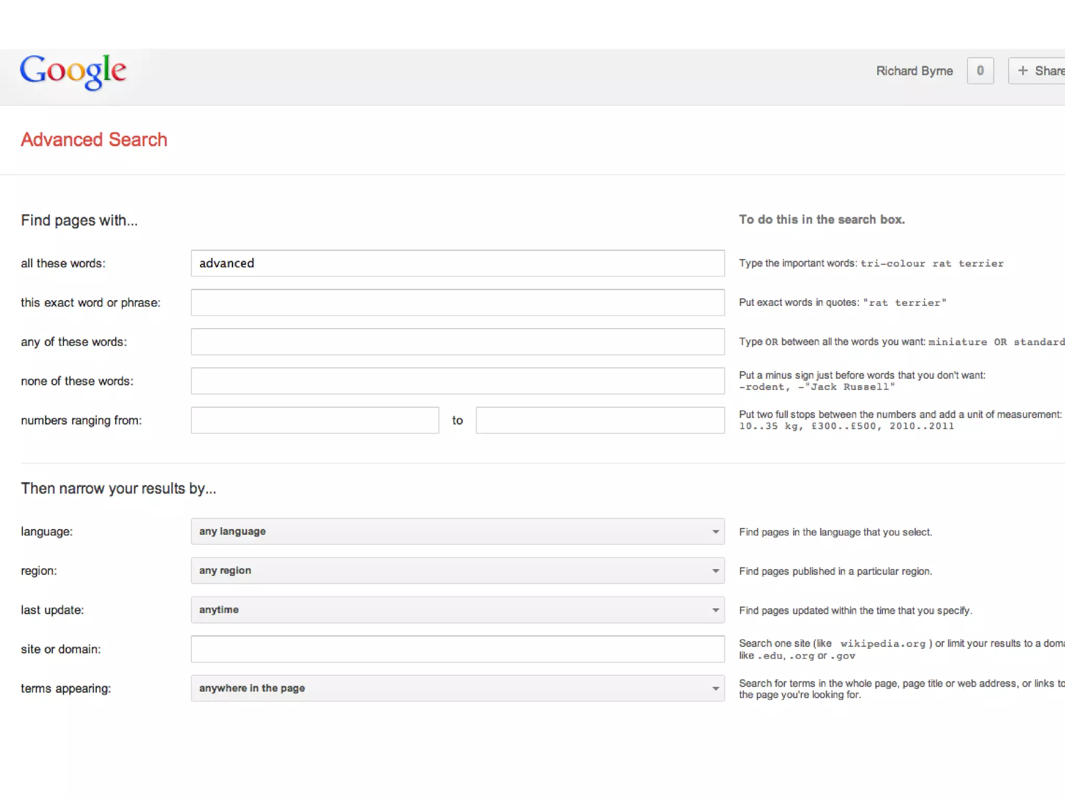Select the 'any of these words' field
Image resolution: width=1065 pixels, height=799 pixels.
click(x=458, y=342)
